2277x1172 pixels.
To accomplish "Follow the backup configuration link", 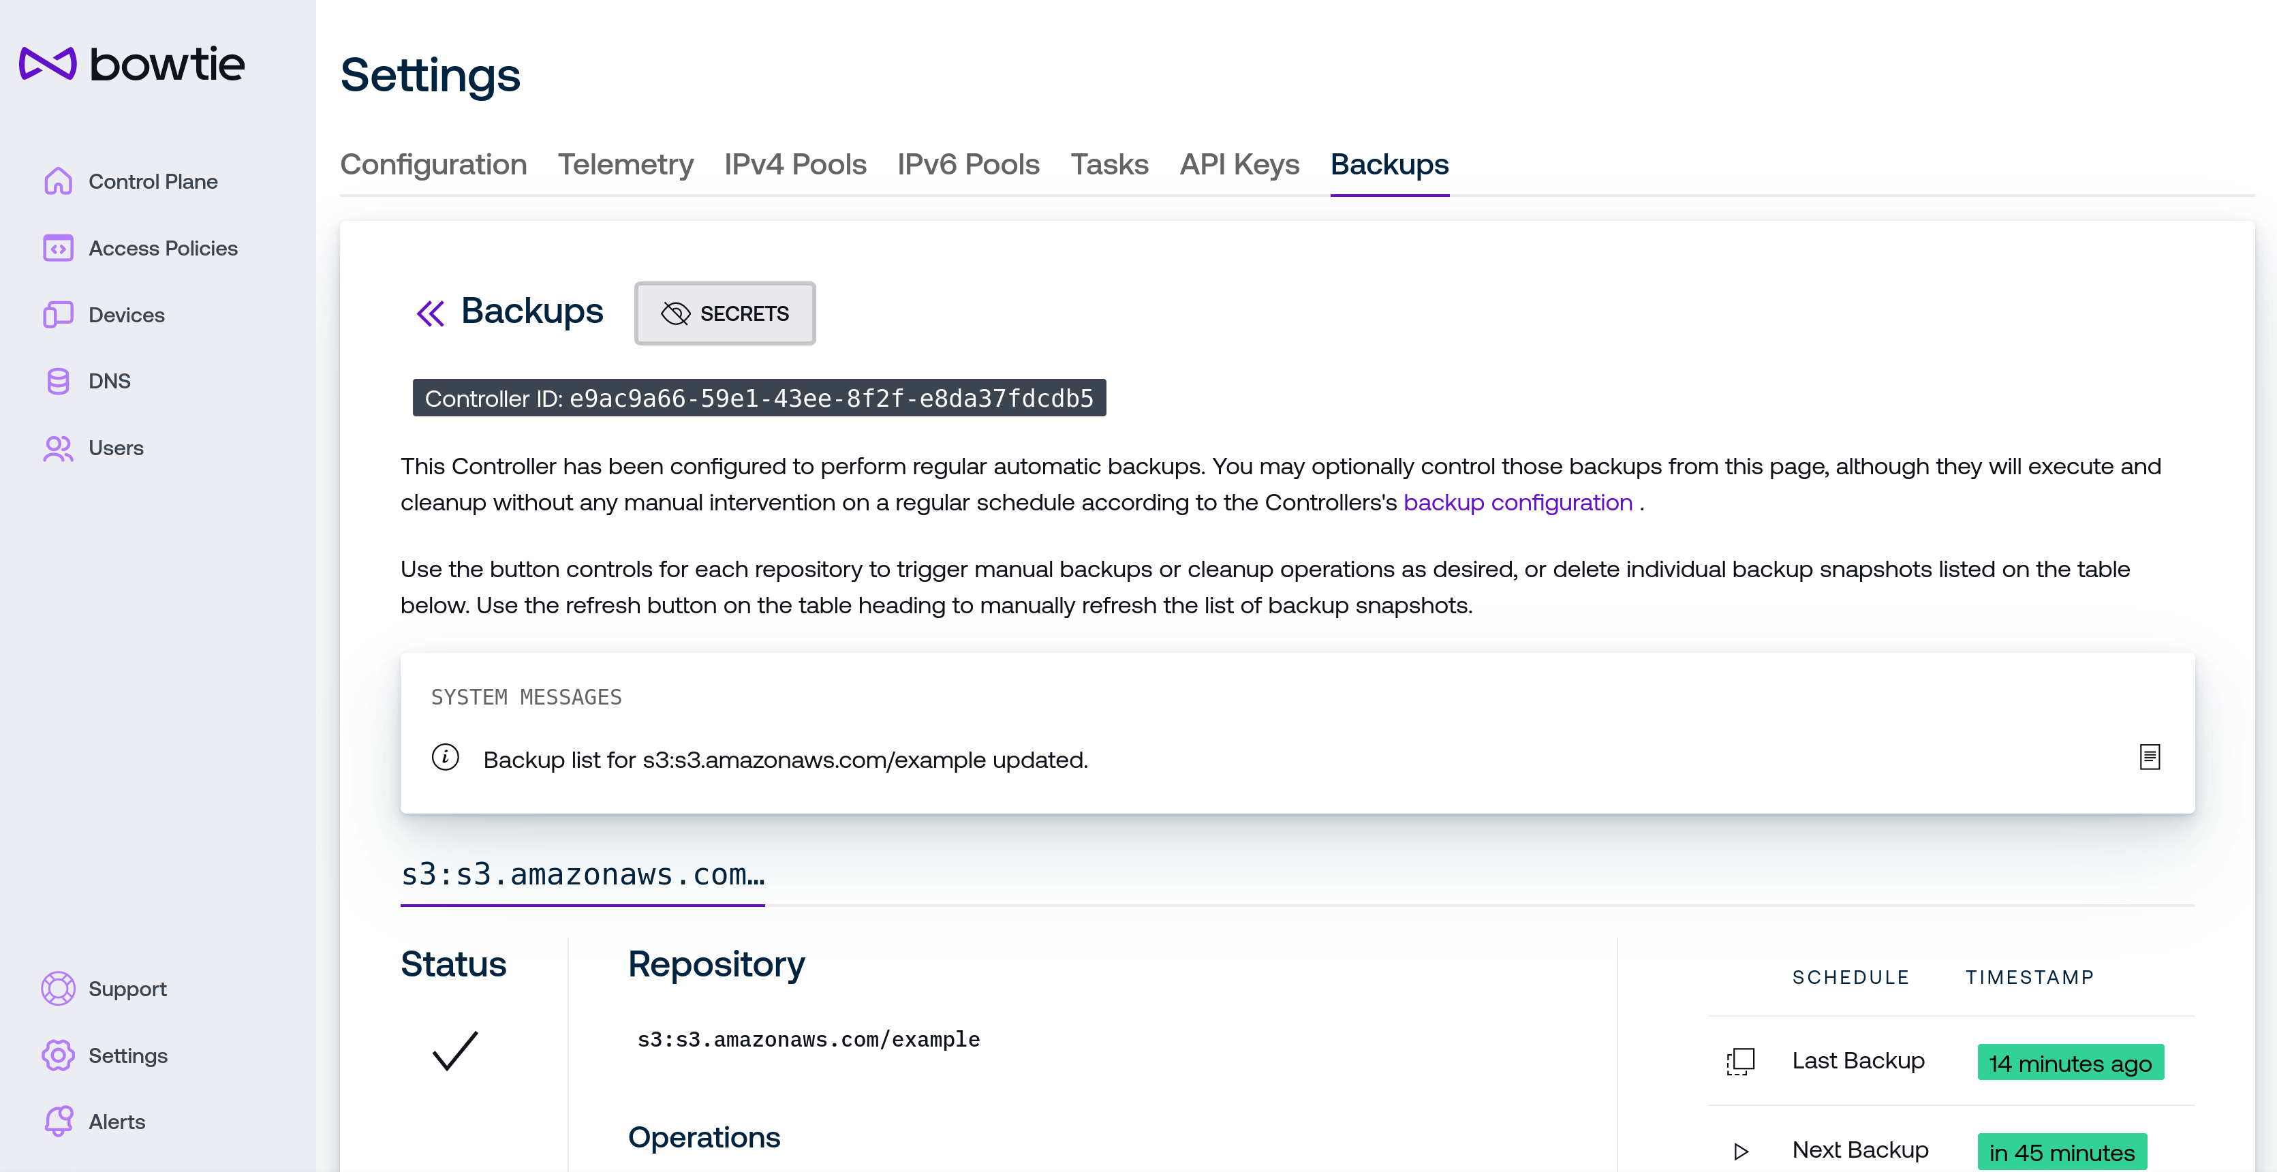I will click(1517, 502).
